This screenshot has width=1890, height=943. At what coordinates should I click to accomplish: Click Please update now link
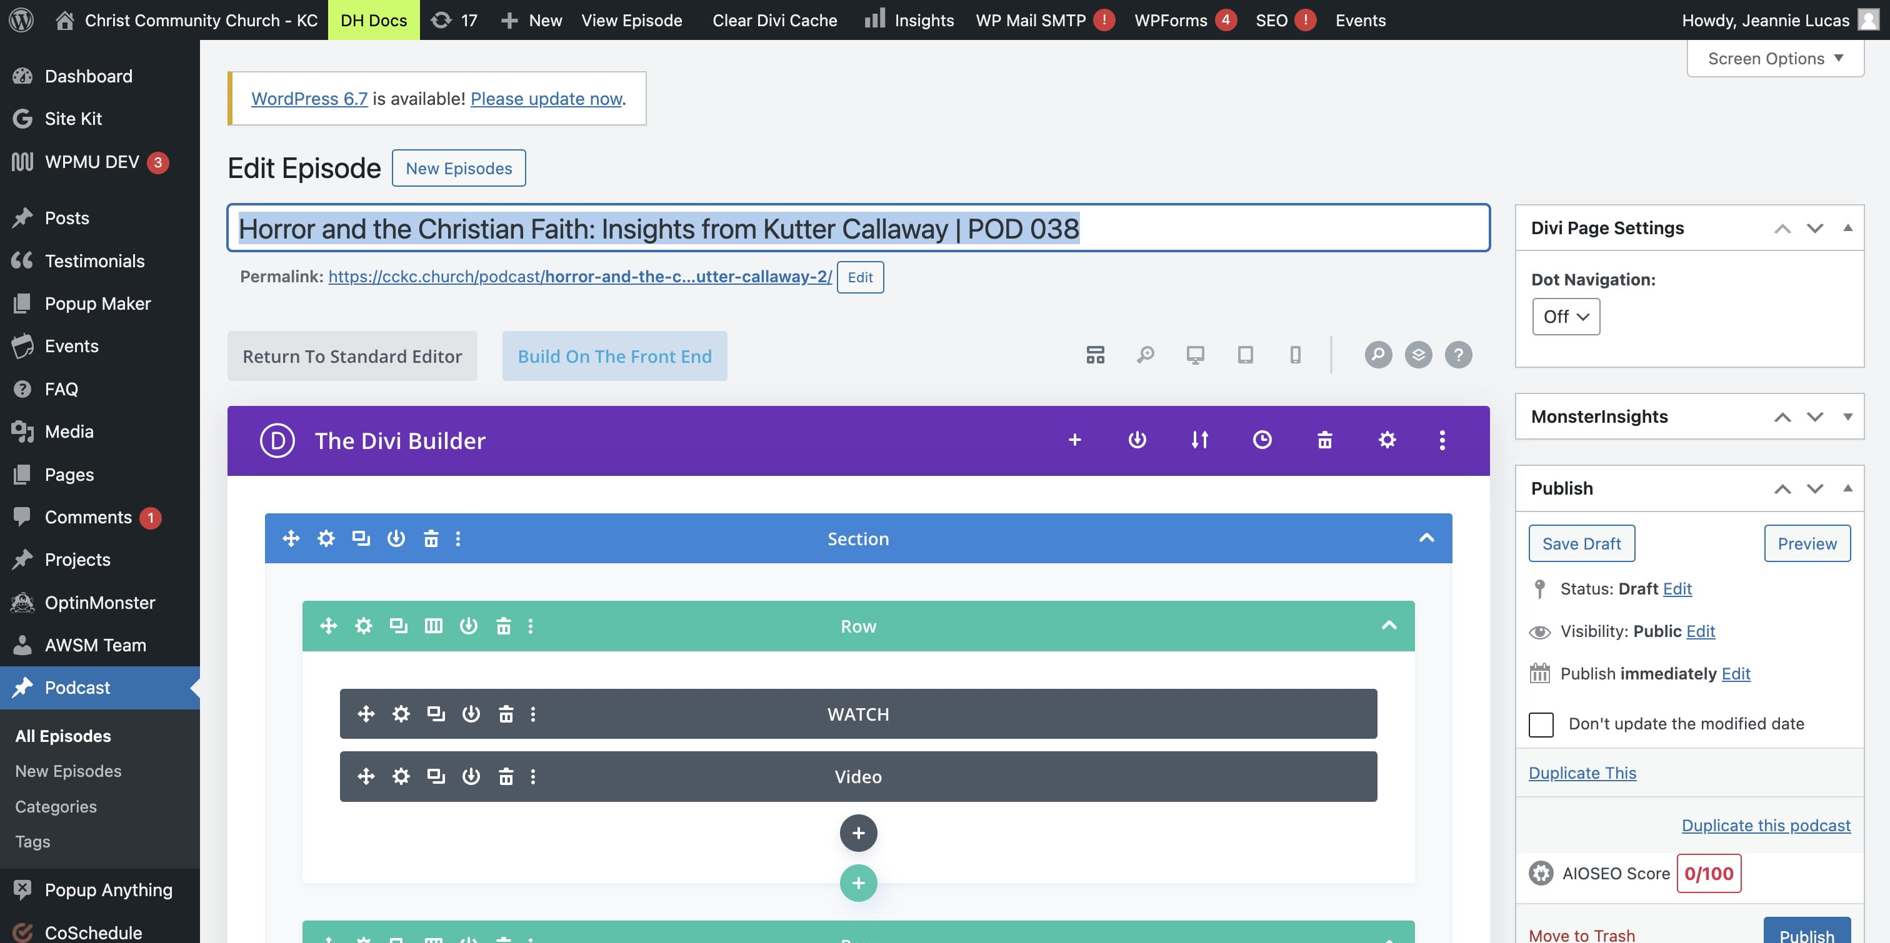pos(546,98)
